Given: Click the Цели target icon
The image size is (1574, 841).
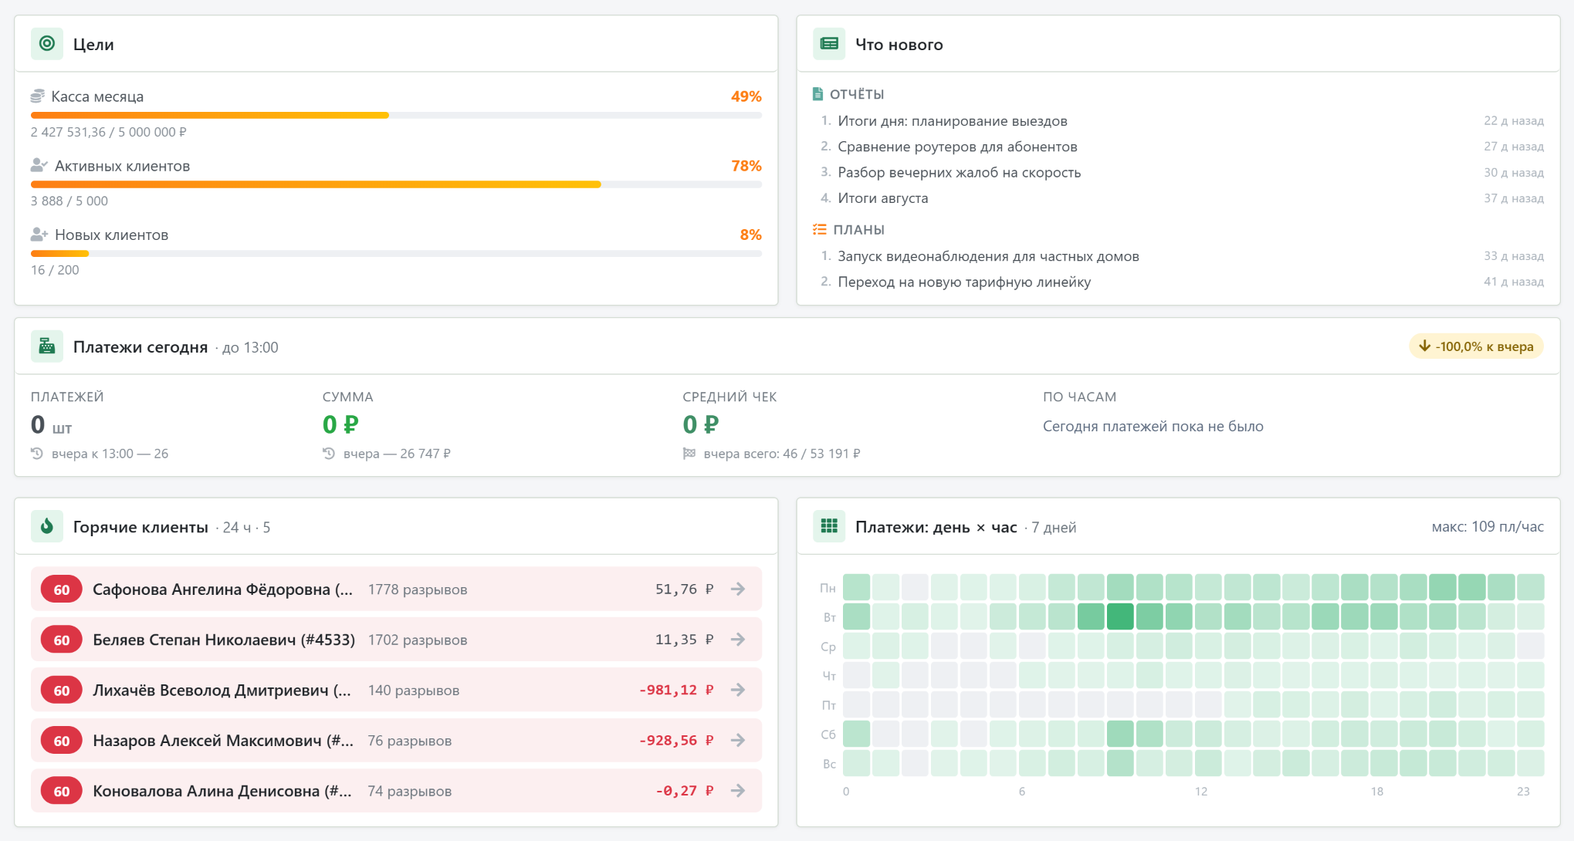Looking at the screenshot, I should [47, 44].
